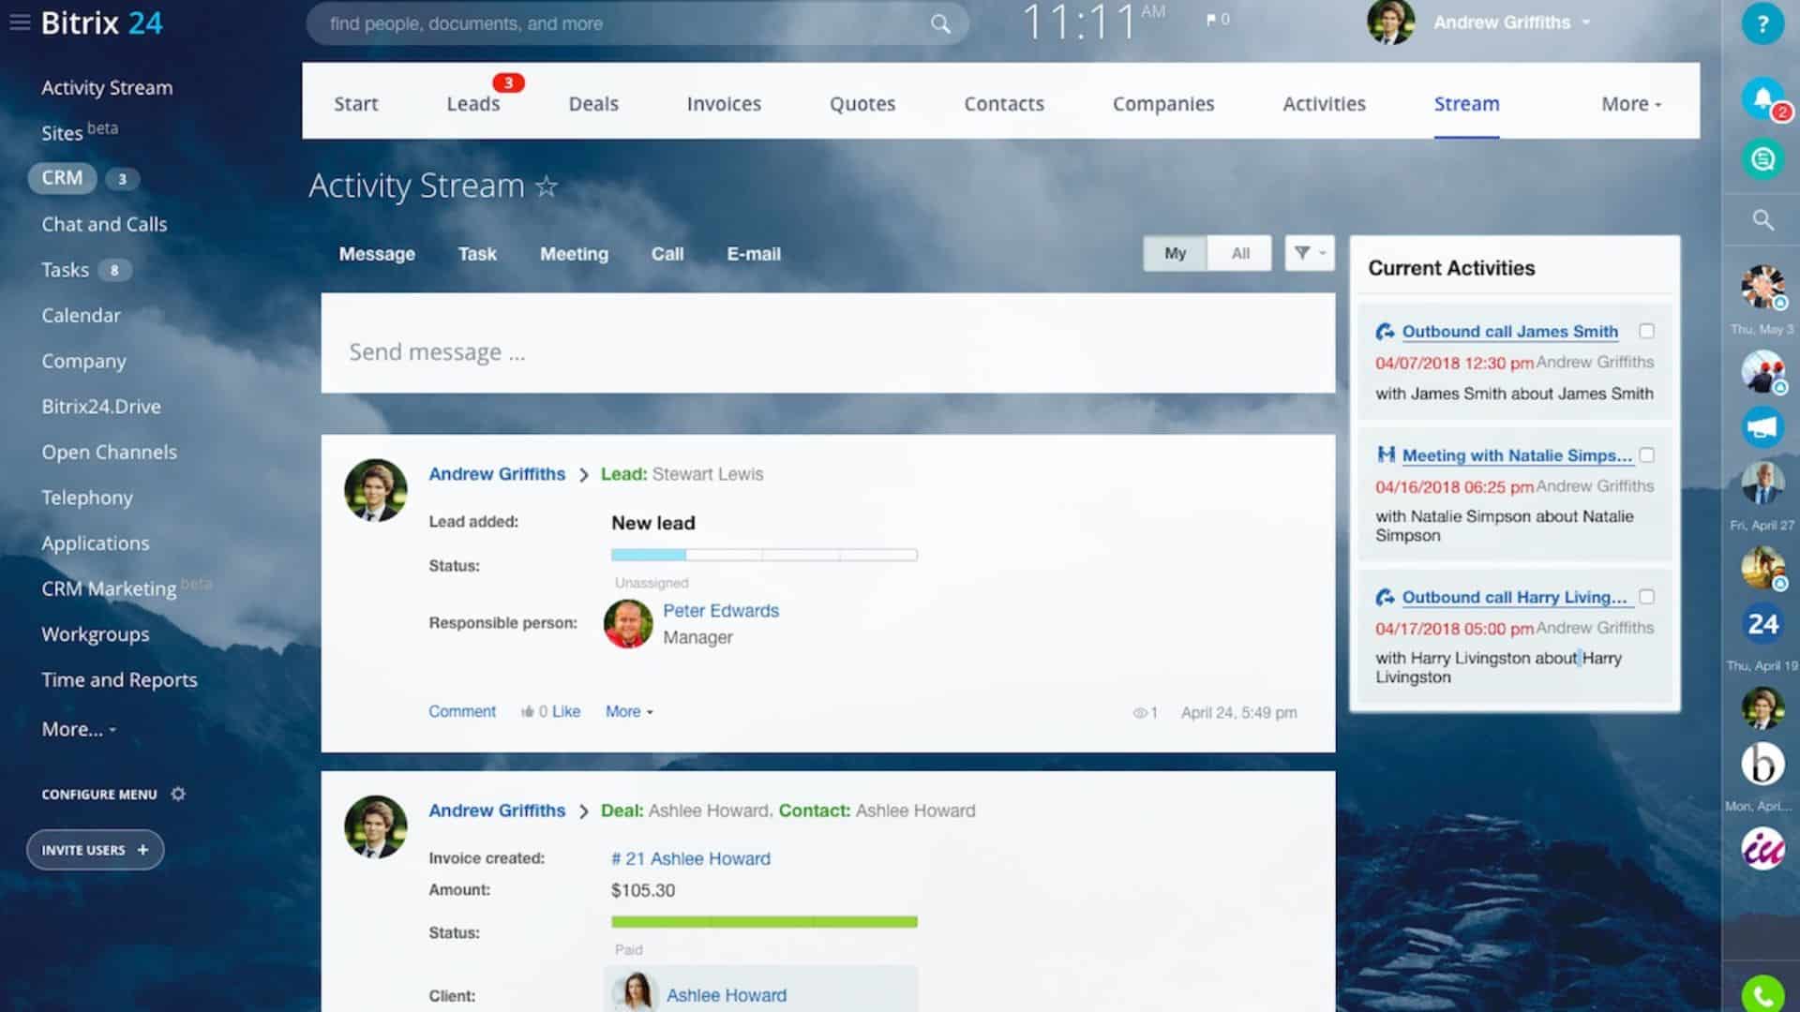1800x1012 pixels.
Task: Open Telephony in the left menu
Action: click(87, 498)
